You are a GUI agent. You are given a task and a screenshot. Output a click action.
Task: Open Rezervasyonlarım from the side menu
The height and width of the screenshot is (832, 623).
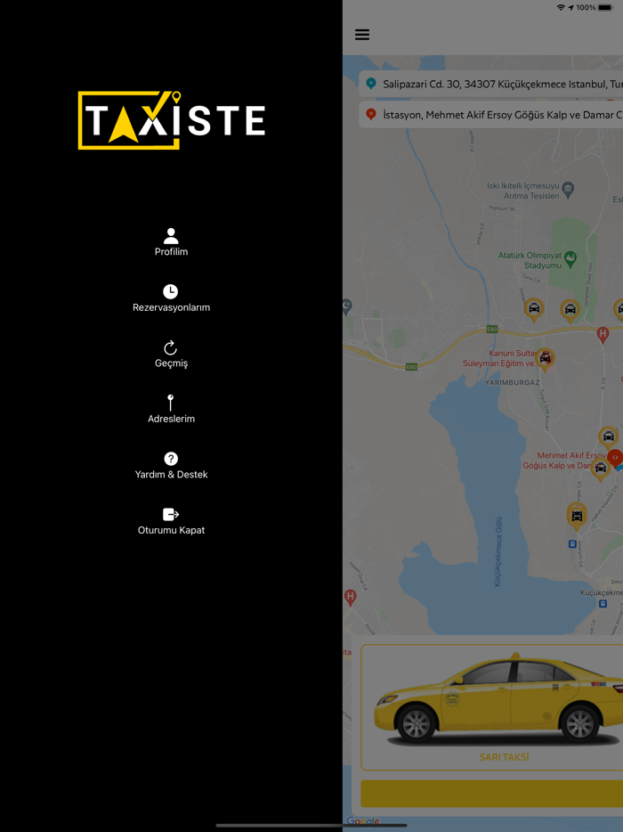(x=171, y=307)
